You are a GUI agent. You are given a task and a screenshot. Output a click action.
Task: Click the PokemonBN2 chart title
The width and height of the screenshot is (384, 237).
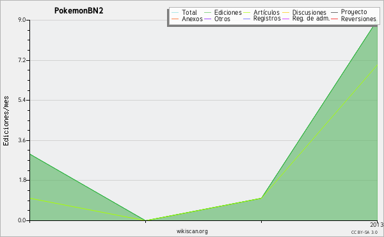coord(79,11)
